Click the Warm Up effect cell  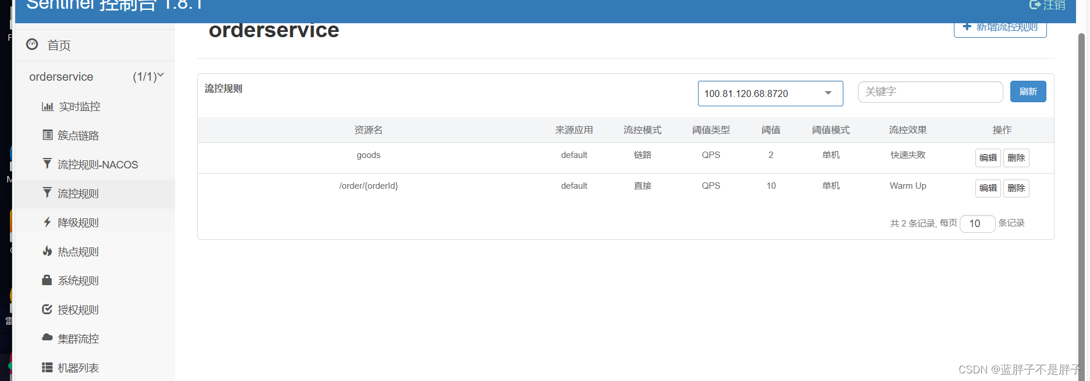coord(907,186)
